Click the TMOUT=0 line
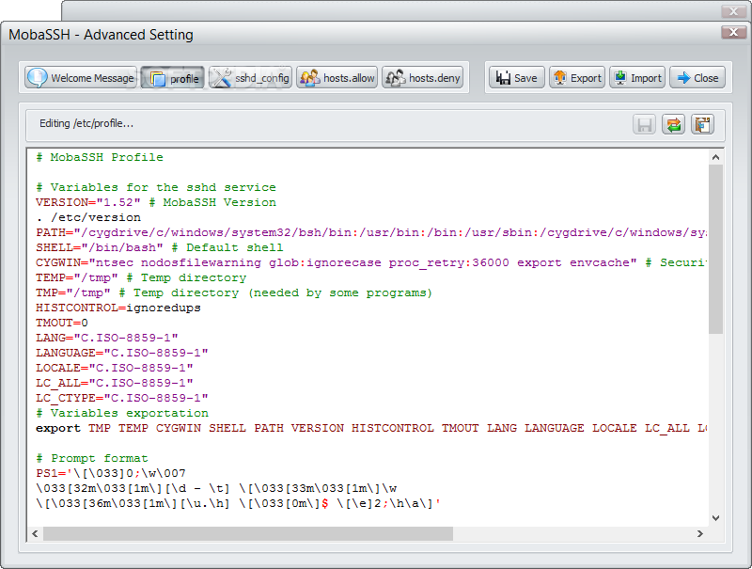752x569 pixels. (x=62, y=323)
